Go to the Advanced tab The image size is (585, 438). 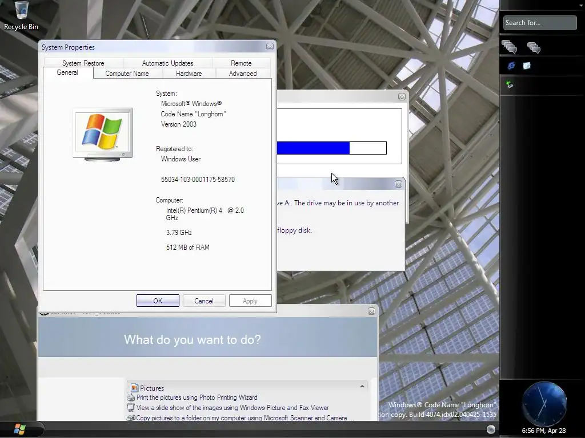point(243,74)
